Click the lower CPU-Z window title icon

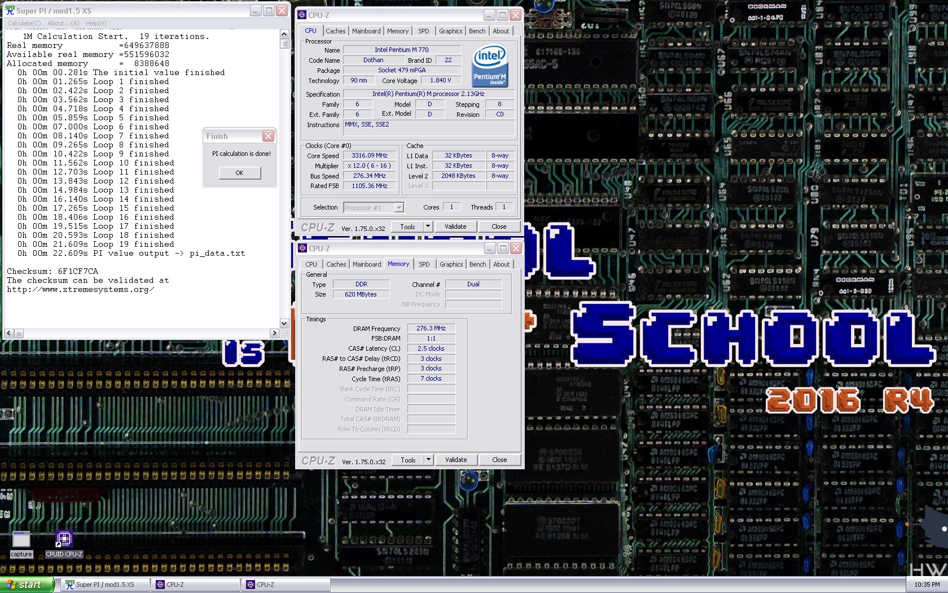302,248
